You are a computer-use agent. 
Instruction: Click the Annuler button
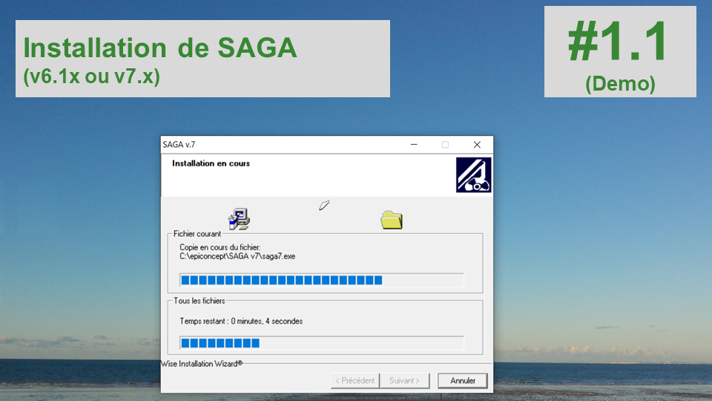[x=462, y=380]
